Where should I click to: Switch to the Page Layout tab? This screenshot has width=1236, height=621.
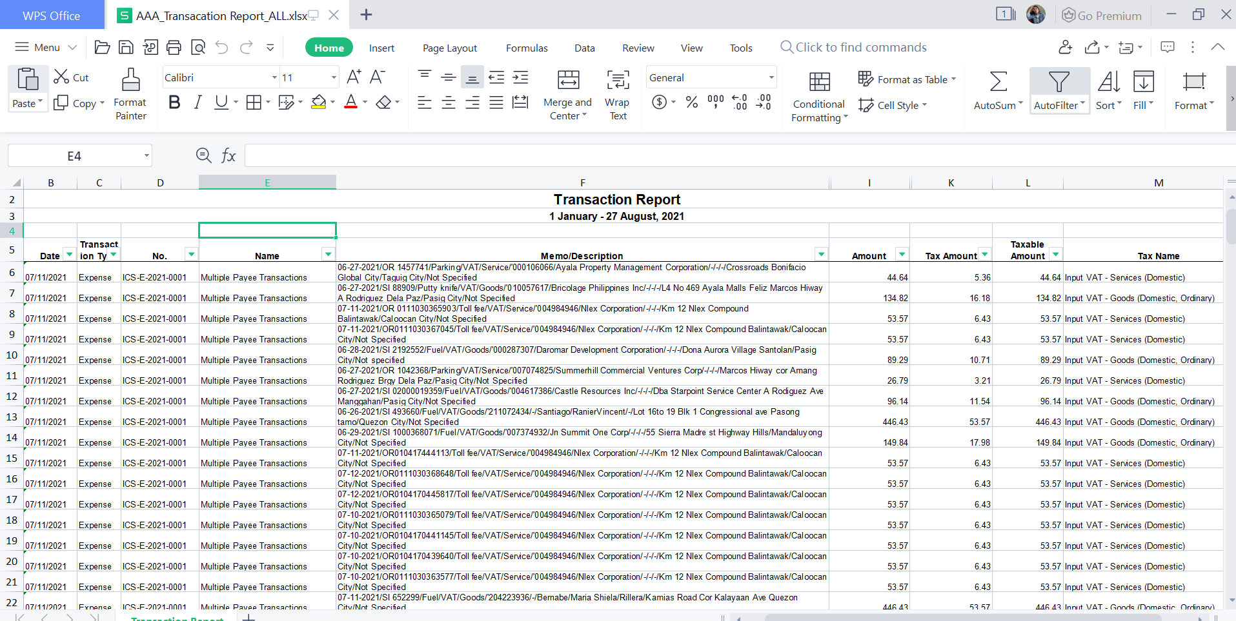click(x=450, y=48)
